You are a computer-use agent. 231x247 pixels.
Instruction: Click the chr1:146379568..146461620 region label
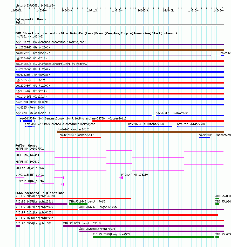[x=35, y=5]
